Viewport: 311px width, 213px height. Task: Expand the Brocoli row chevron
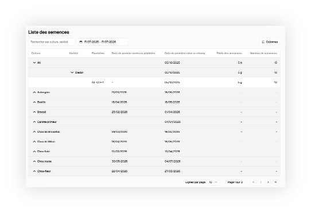34,112
